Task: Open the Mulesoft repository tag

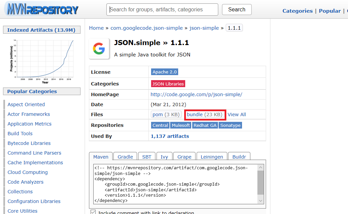Action: pyautogui.click(x=181, y=125)
